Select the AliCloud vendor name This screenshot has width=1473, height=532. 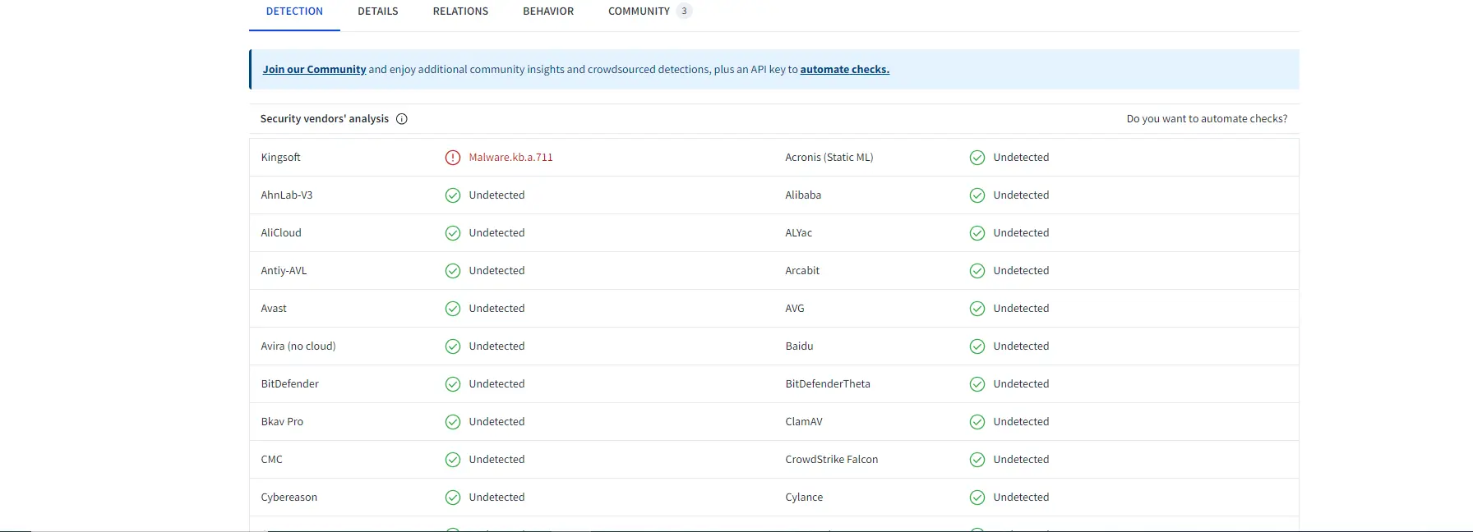click(x=281, y=233)
